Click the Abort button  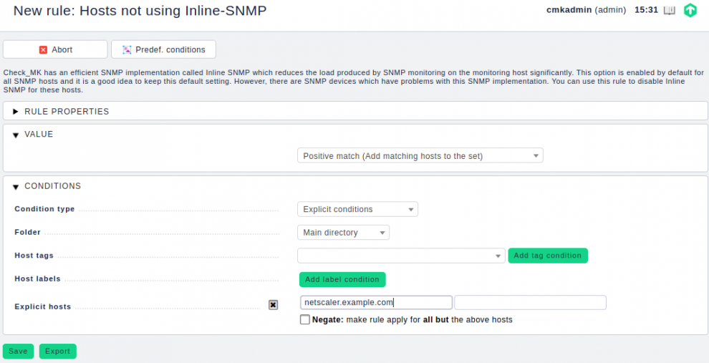click(x=55, y=49)
